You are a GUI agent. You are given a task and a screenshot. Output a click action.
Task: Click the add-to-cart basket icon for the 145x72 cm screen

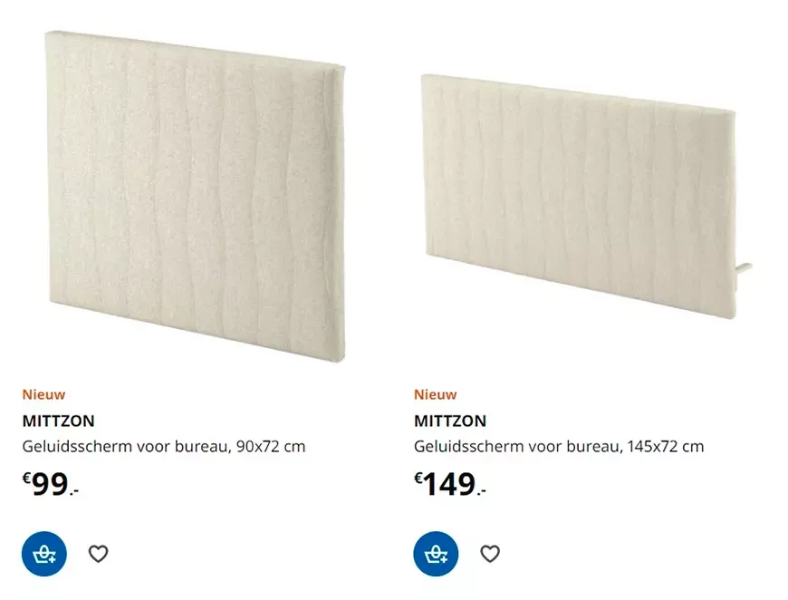coord(435,554)
